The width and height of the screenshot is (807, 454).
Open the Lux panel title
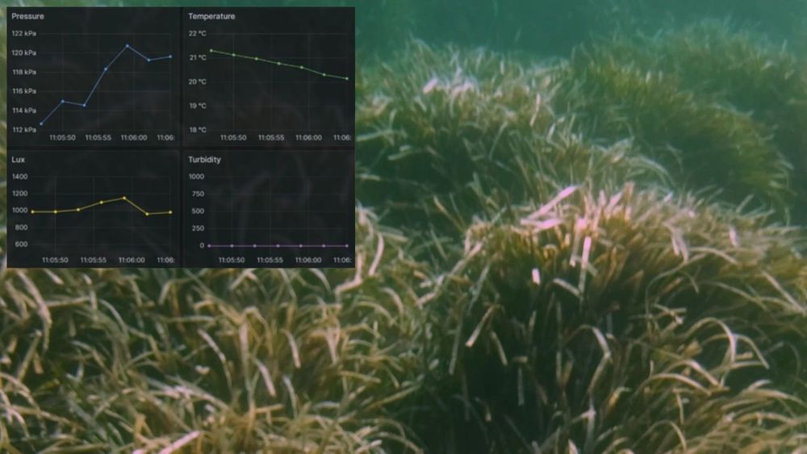(18, 160)
